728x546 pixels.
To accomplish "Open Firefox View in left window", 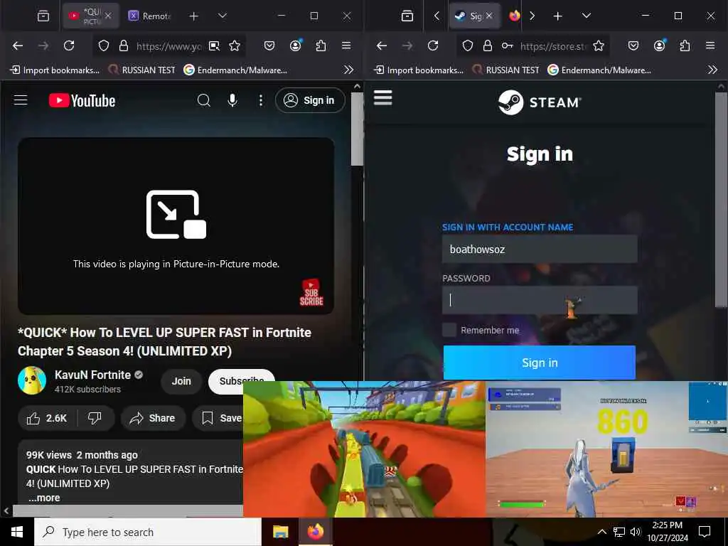I will pyautogui.click(x=43, y=16).
